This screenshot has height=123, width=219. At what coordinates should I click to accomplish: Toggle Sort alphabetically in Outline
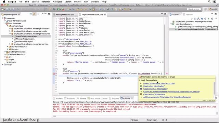click(x=198, y=19)
